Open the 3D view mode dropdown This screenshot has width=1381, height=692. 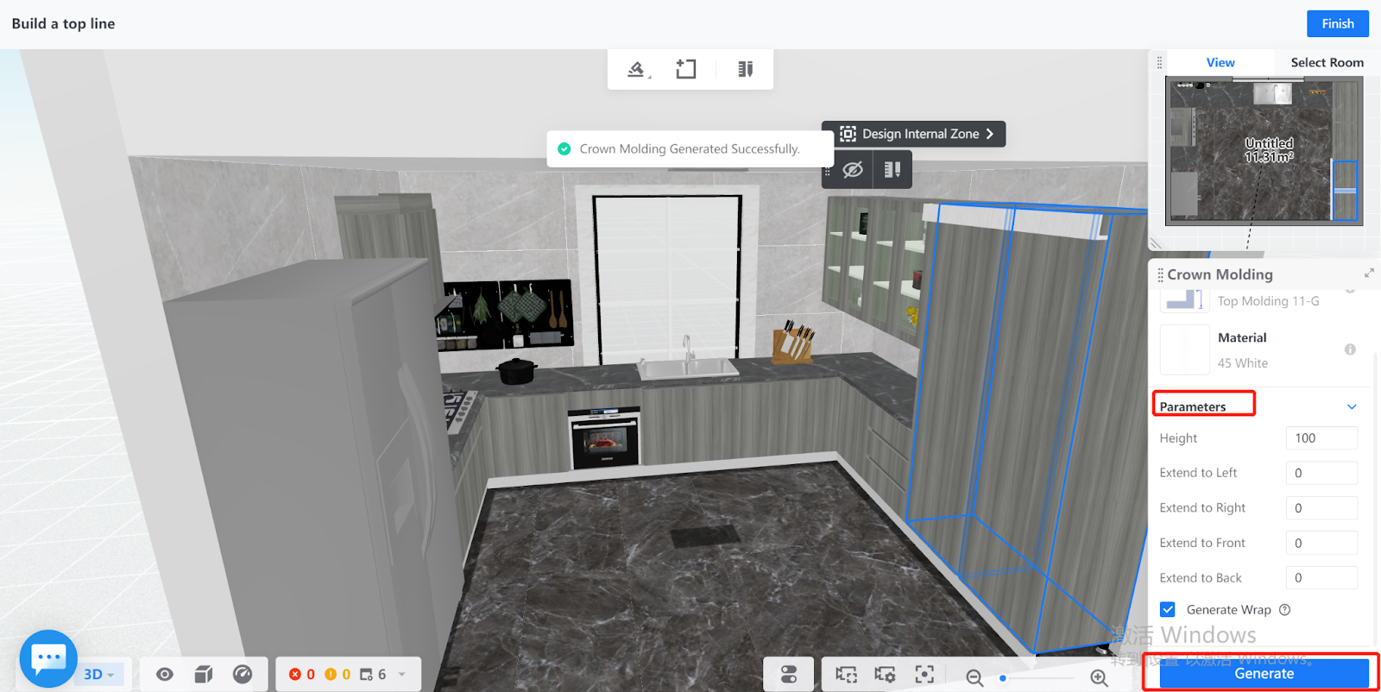99,674
